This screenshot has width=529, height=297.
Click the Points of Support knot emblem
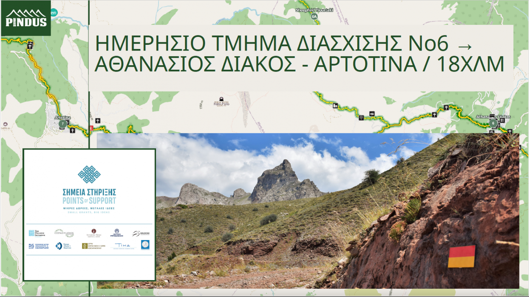click(89, 174)
